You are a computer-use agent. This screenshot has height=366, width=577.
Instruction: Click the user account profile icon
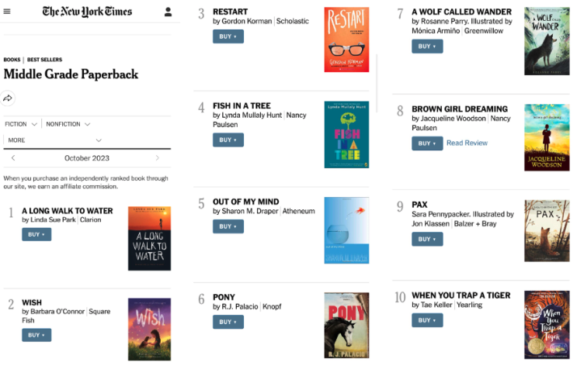tap(168, 12)
